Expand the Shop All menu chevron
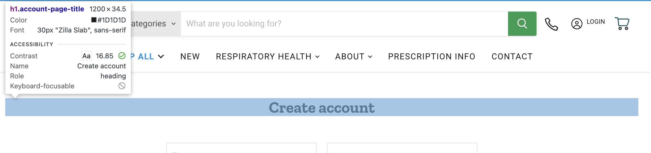The height and width of the screenshot is (153, 651). click(161, 56)
